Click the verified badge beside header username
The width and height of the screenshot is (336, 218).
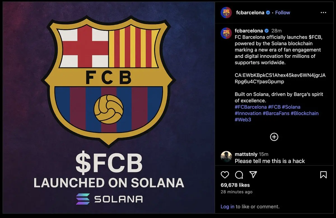268,13
